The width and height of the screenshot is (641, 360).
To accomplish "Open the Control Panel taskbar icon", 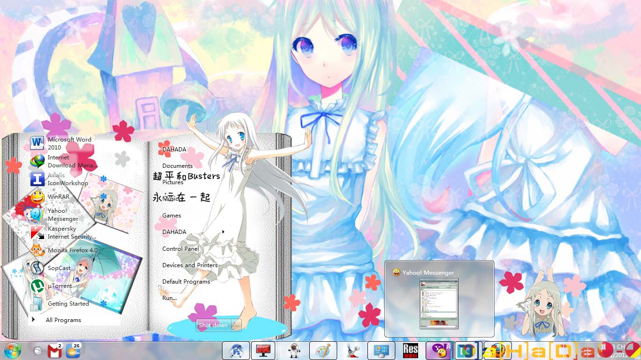I will (382, 351).
